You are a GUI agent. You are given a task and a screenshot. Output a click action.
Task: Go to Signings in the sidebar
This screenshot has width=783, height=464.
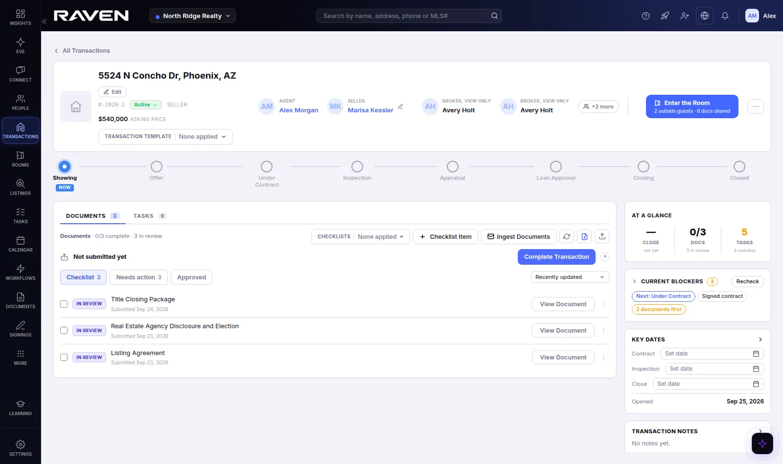(20, 329)
